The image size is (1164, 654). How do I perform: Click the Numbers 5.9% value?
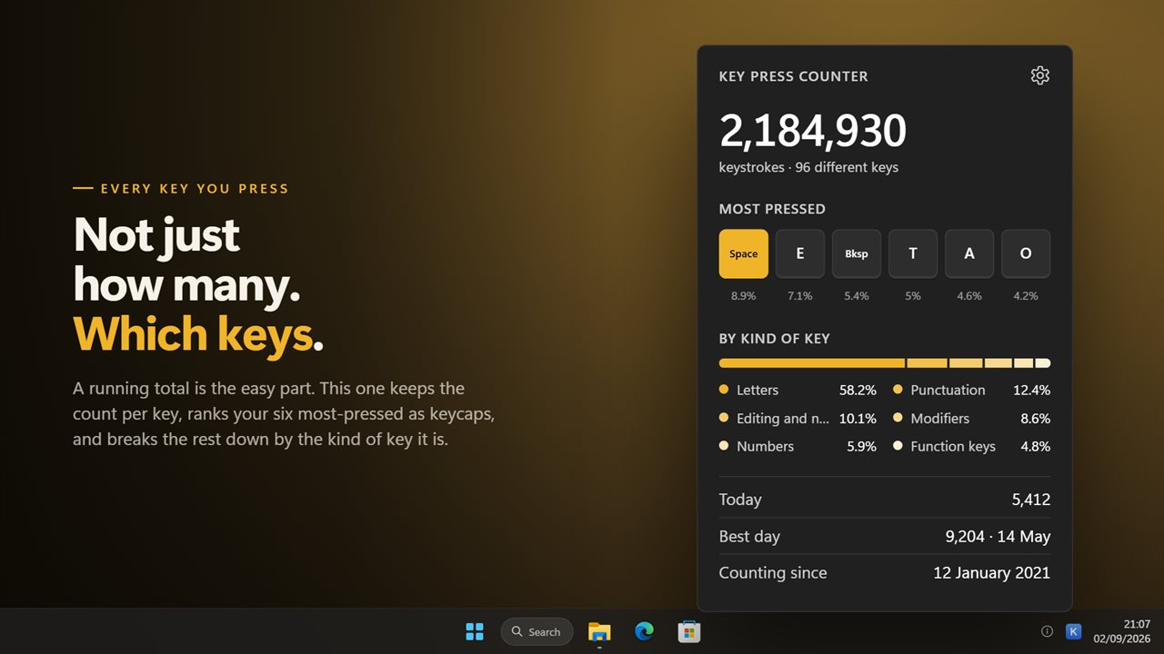[x=861, y=446]
